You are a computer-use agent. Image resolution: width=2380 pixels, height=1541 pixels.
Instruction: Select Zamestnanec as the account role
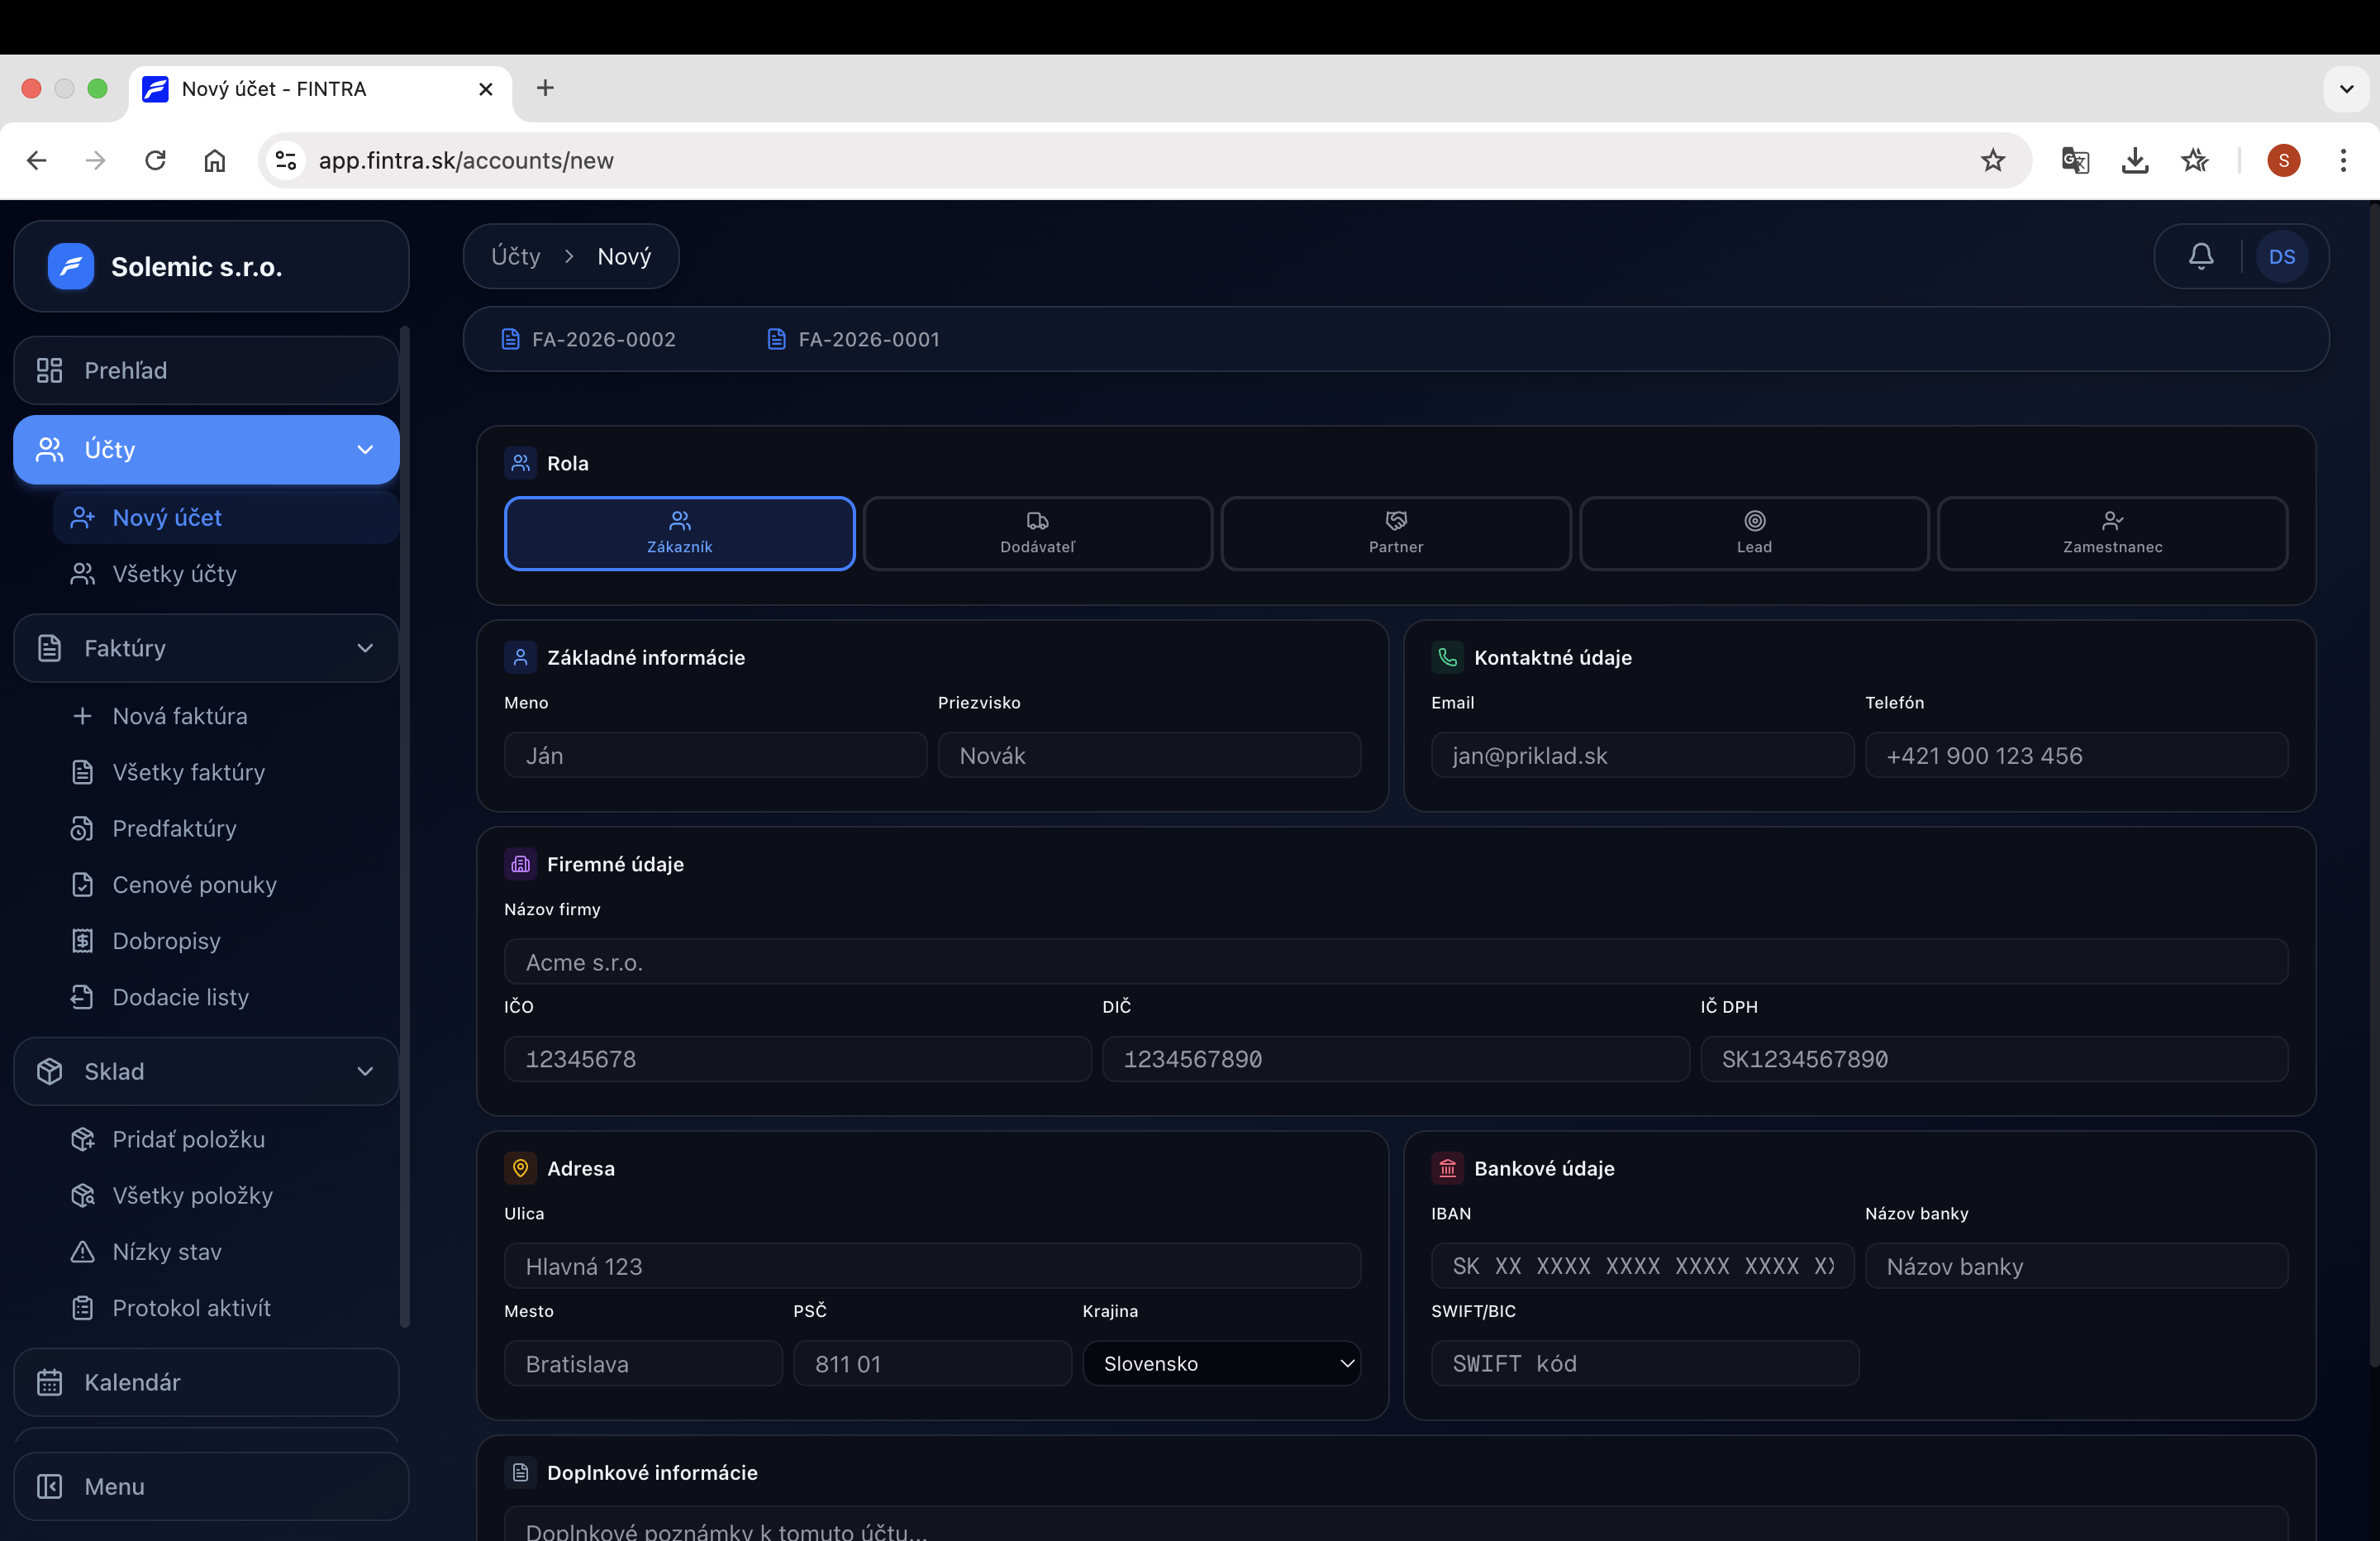point(2112,533)
